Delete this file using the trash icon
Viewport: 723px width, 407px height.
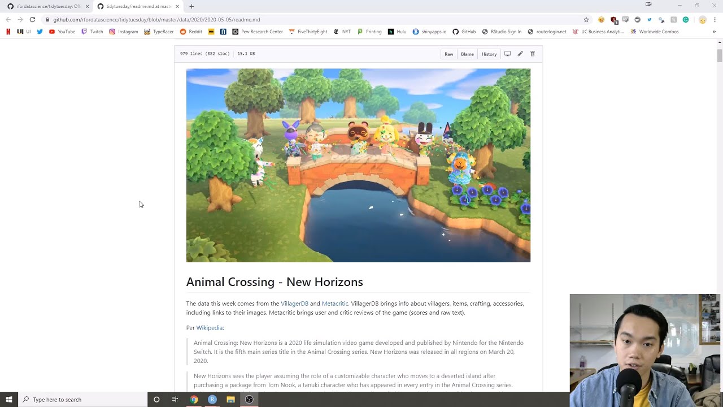[x=532, y=54]
